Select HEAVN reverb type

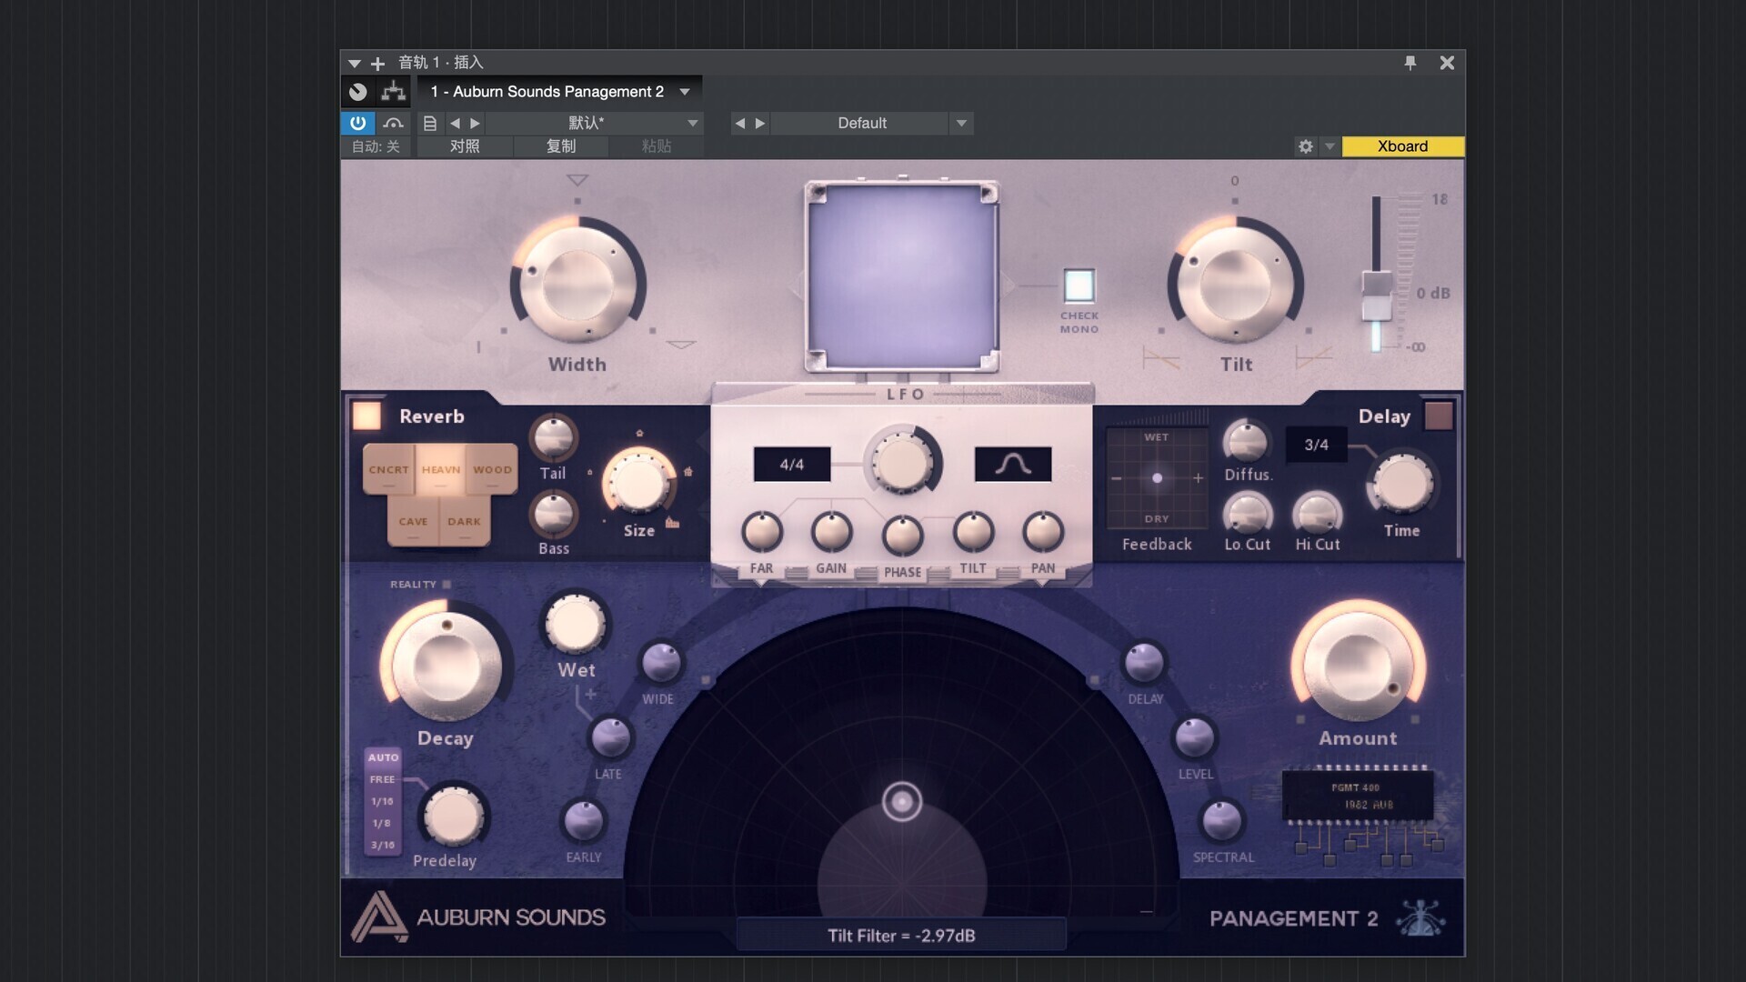[x=441, y=469]
